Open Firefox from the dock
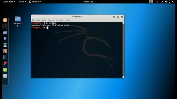This screenshot has height=99, width=177. [5, 20]
